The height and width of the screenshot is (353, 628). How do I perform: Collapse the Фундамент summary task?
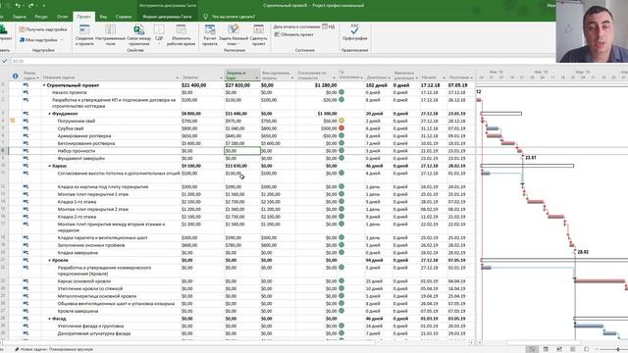pos(50,114)
